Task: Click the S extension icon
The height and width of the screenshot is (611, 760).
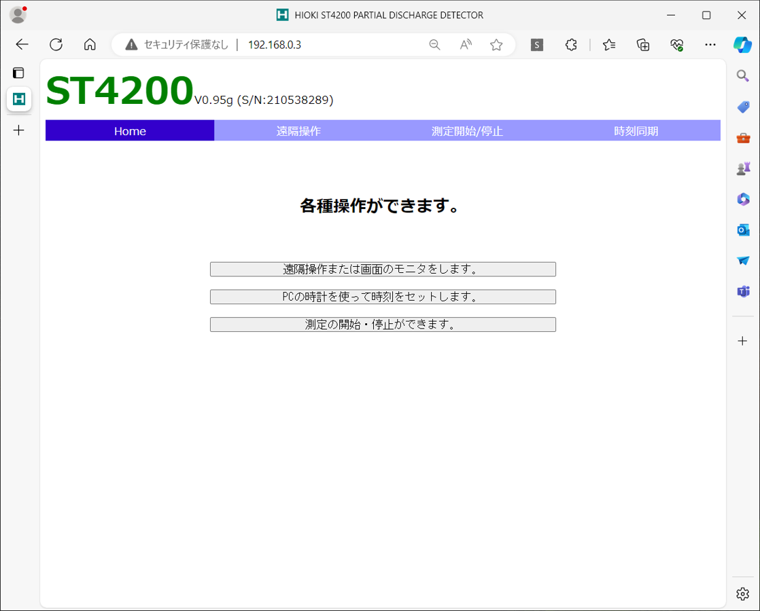Action: (x=536, y=45)
